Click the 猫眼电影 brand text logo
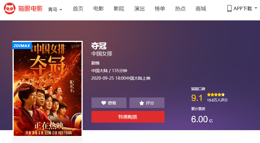Viewport: 260px width, 143px height. 30,8
